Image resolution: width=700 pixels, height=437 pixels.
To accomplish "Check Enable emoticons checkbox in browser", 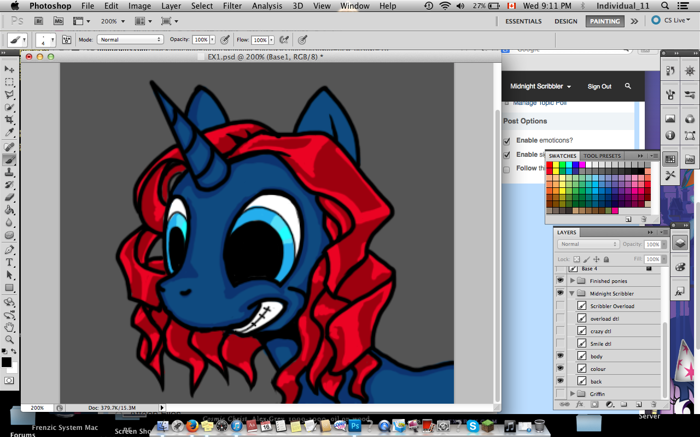I will point(506,141).
